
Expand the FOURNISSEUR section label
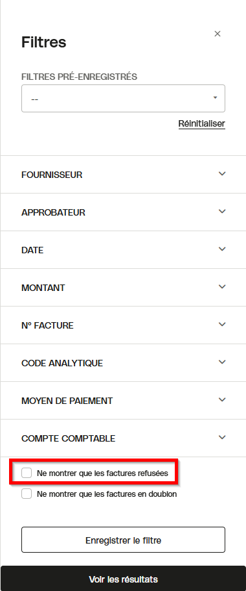[x=52, y=175]
